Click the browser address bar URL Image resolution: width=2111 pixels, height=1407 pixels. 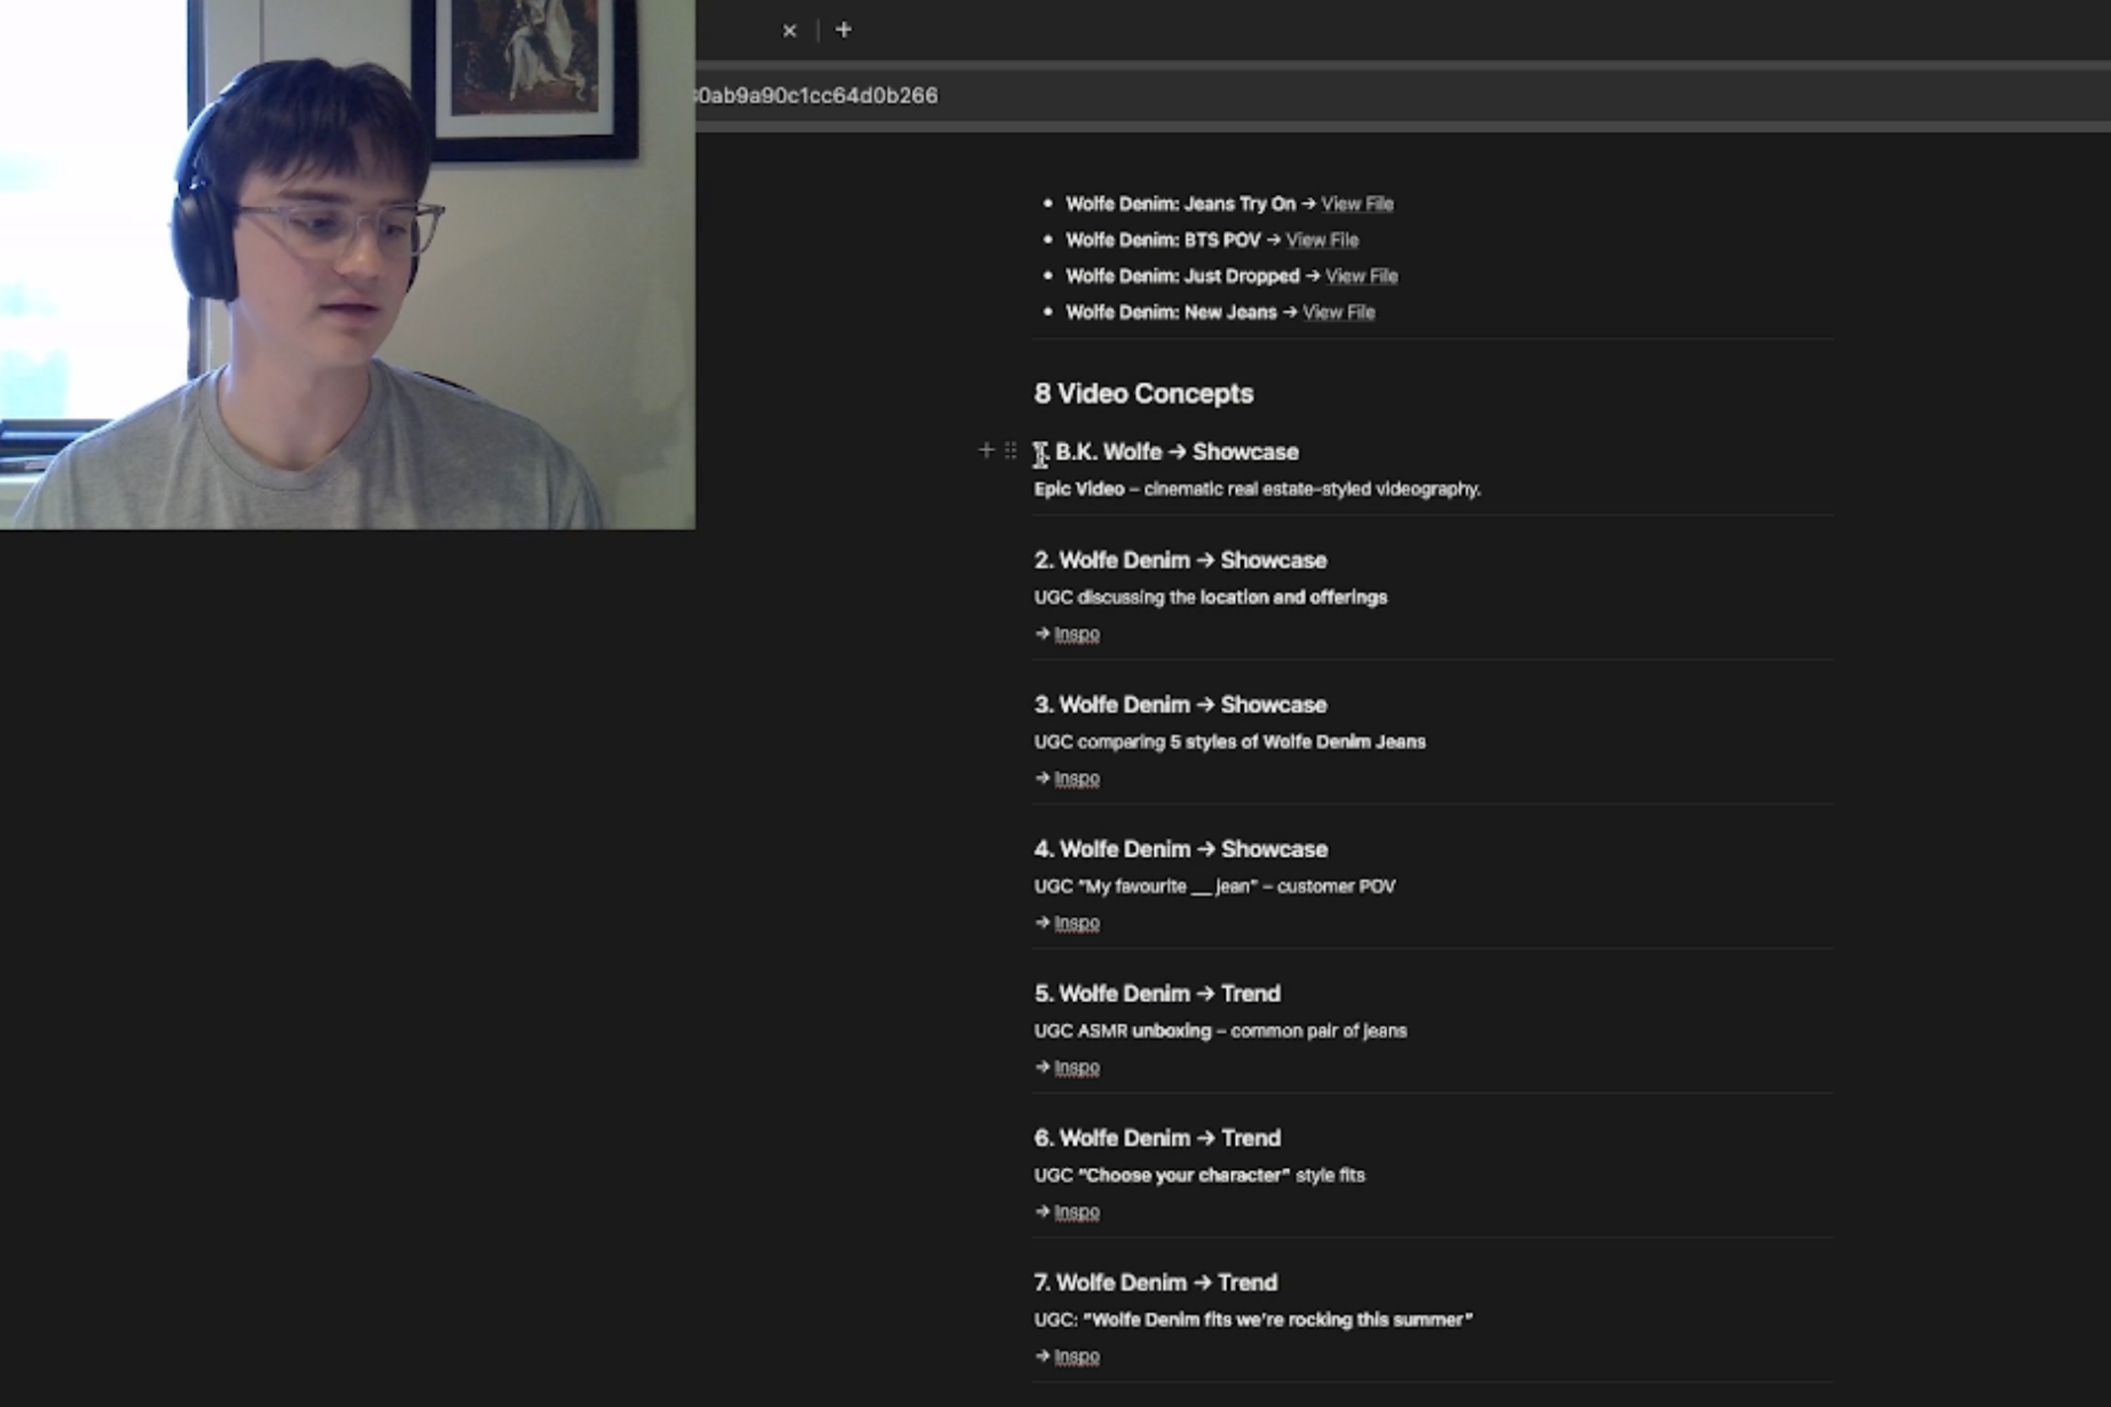coord(817,96)
